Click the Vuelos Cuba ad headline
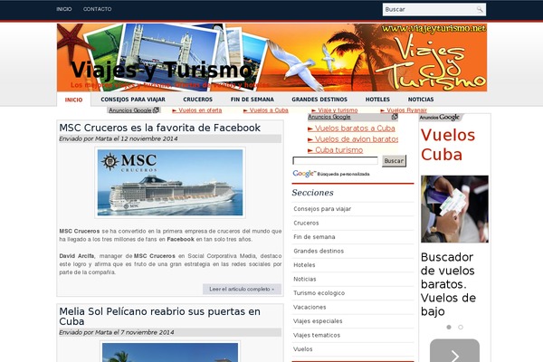Image resolution: width=543 pixels, height=362 pixels. click(x=448, y=145)
